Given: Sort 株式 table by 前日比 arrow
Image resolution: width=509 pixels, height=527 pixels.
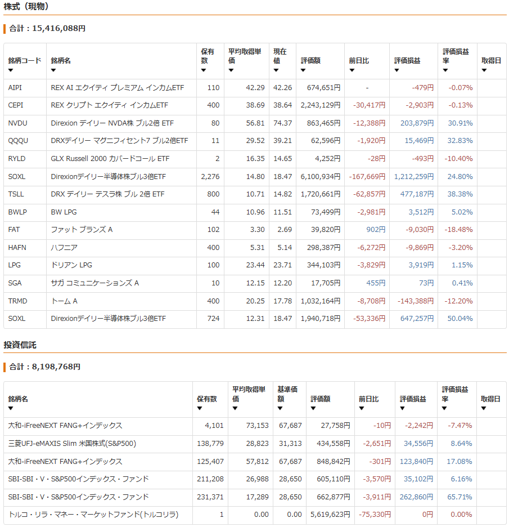Looking at the screenshot, I should click(352, 70).
